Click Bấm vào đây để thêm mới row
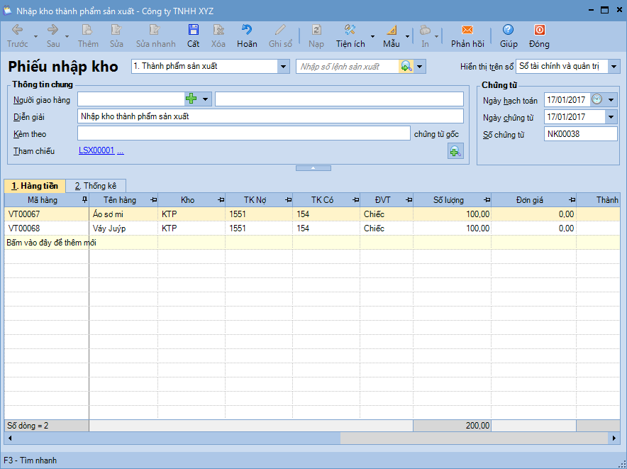Image resolution: width=627 pixels, height=469 pixels. pyautogui.click(x=51, y=243)
